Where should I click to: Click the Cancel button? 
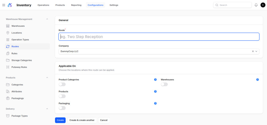(x=104, y=120)
